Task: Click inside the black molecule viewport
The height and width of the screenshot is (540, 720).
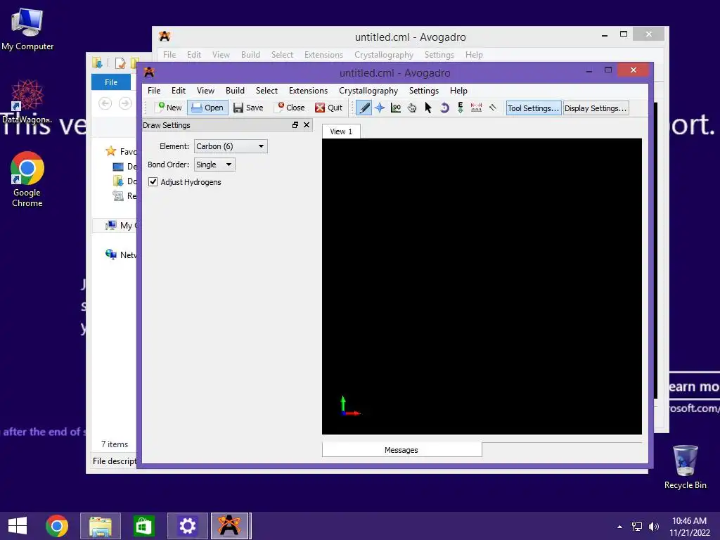Action: 482,286
